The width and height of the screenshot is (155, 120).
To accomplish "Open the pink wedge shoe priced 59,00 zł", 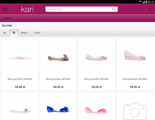I will pyautogui.click(x=135, y=55).
